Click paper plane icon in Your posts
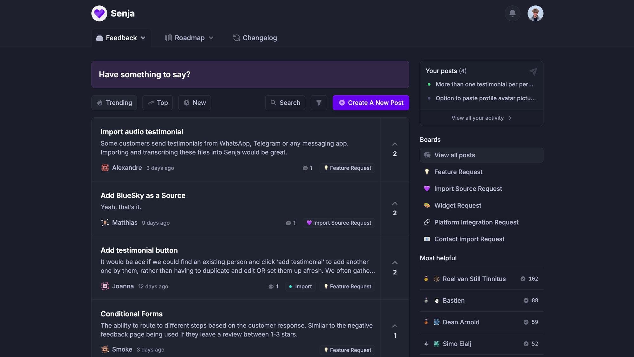This screenshot has height=357, width=634. (x=533, y=71)
